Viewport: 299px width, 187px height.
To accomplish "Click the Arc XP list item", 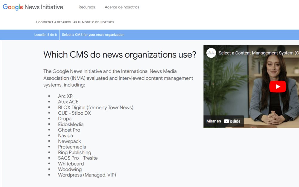I will pyautogui.click(x=65, y=96).
